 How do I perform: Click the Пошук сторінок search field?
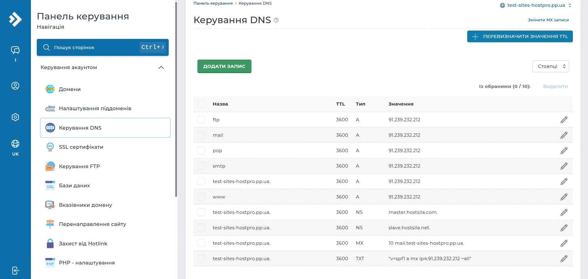(103, 48)
